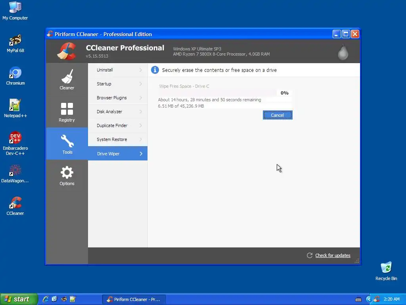Open Disk Analyzer tool

(118, 112)
